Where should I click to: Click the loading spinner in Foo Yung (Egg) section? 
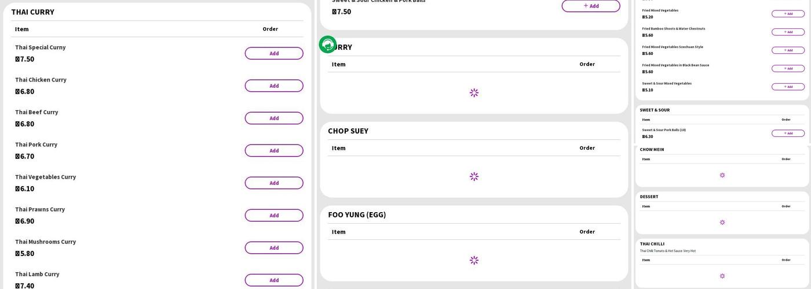[x=474, y=260]
